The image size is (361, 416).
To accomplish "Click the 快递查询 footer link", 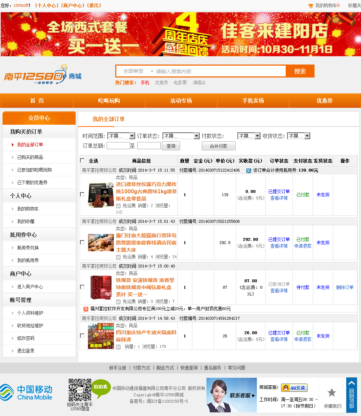I will tap(189, 368).
